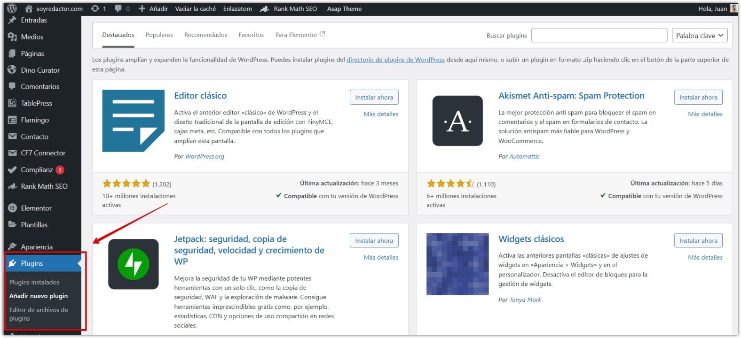
Task: Install Widgets clásicos now
Action: [698, 240]
